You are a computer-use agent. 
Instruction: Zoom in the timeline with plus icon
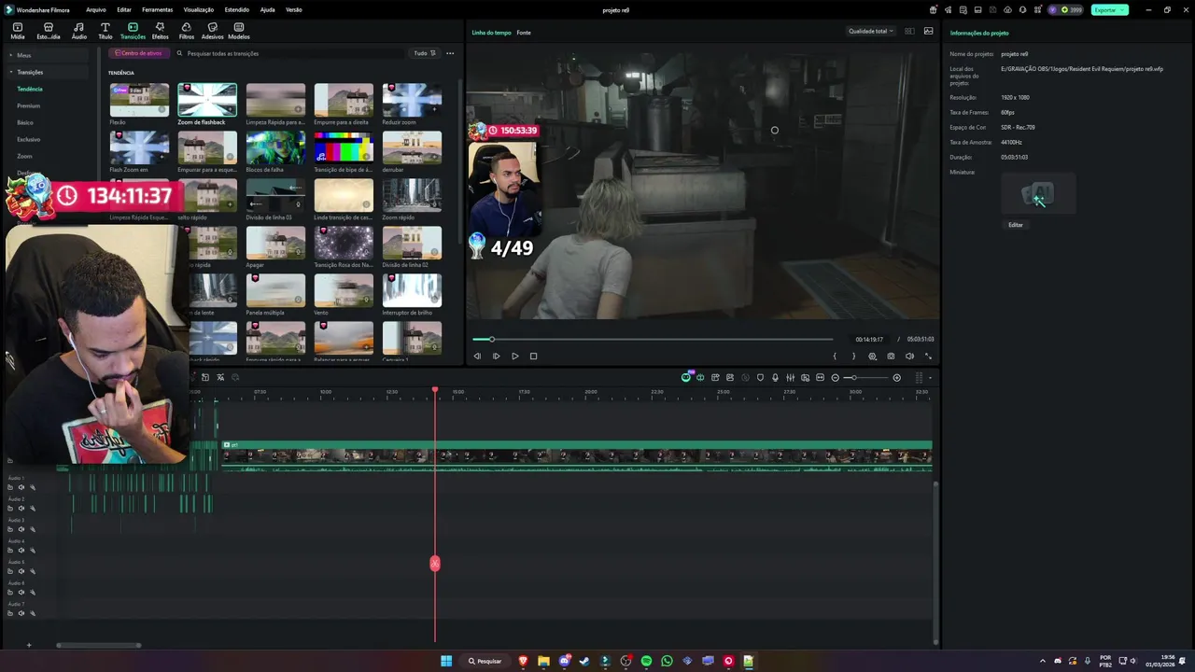[x=896, y=377]
